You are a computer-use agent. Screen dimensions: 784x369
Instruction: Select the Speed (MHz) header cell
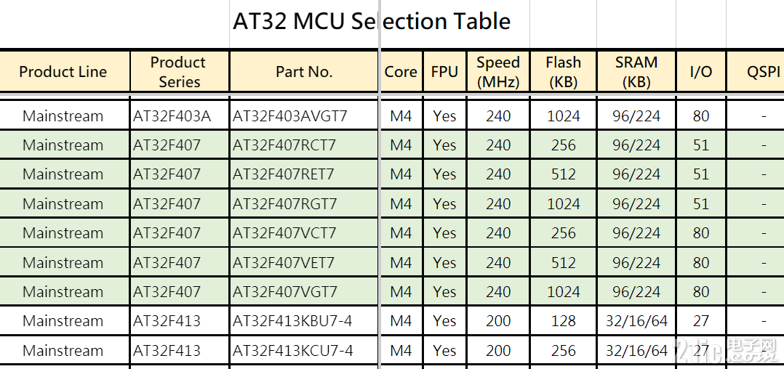coord(498,71)
